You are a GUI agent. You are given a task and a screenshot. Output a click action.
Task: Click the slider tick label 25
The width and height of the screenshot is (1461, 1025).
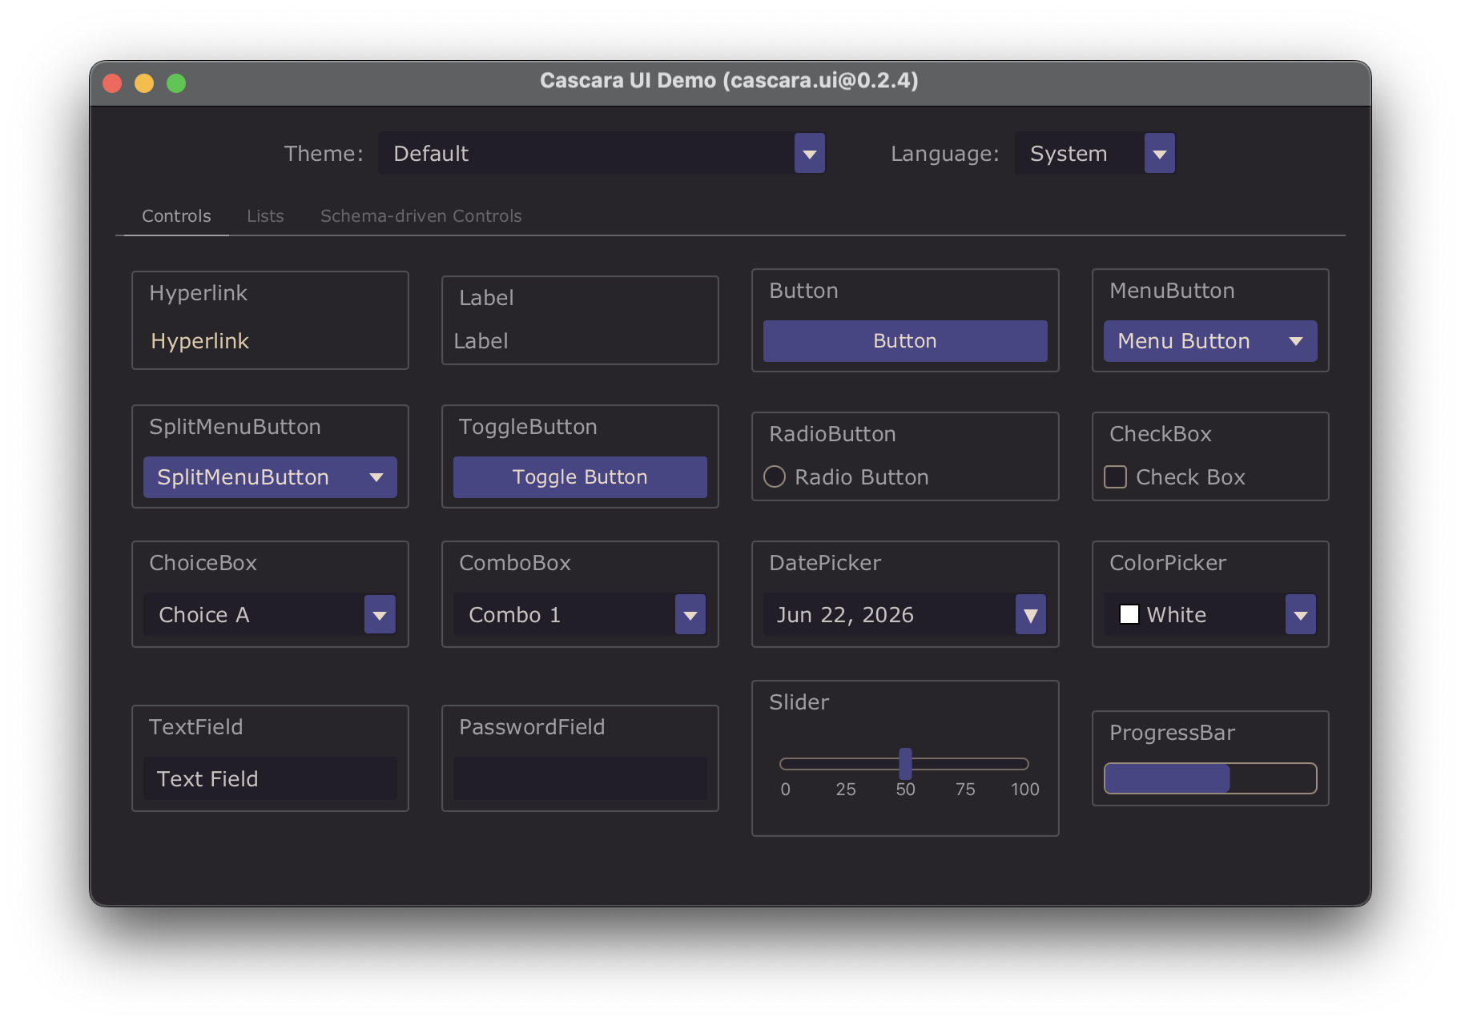click(846, 790)
